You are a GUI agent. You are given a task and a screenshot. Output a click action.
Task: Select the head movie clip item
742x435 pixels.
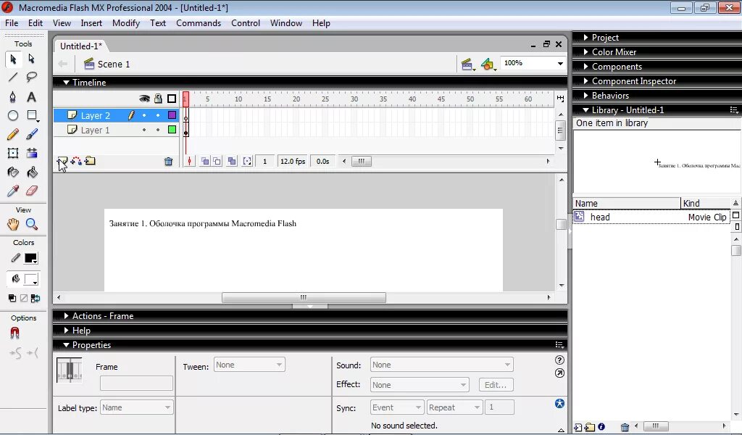651,217
